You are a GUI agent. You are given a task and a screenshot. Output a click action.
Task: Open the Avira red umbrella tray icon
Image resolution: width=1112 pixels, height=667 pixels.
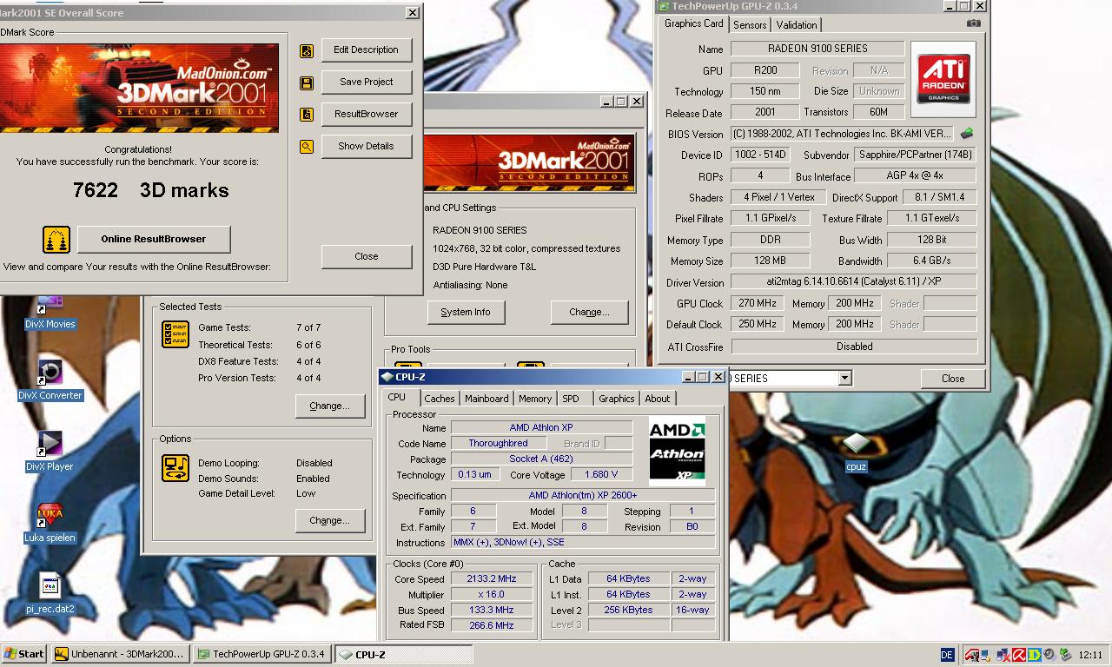coord(1019,655)
